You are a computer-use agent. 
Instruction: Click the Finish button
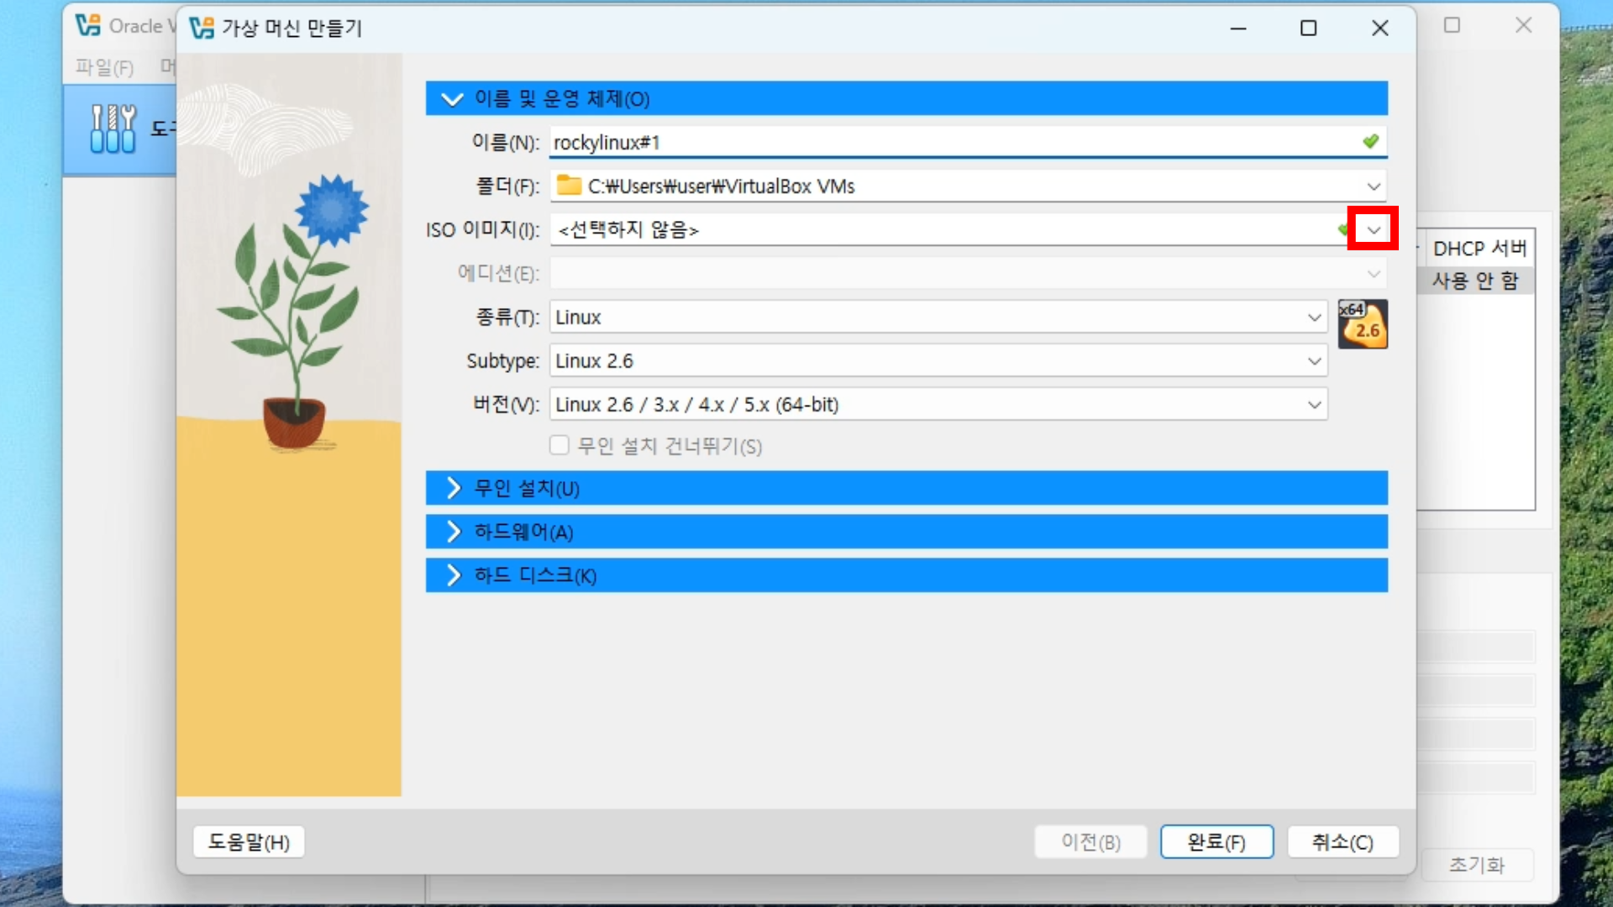click(1216, 841)
